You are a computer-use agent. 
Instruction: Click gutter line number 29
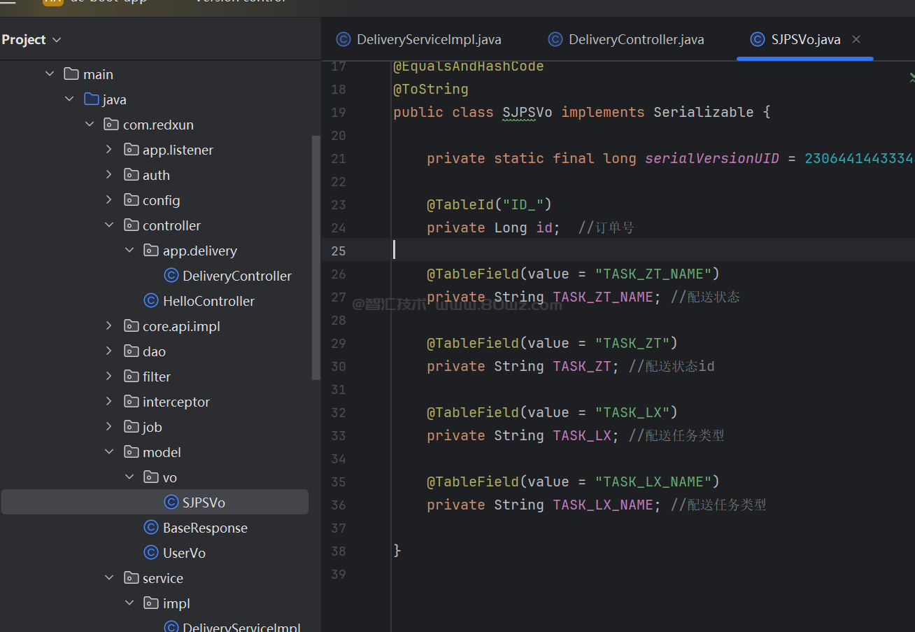coord(339,344)
